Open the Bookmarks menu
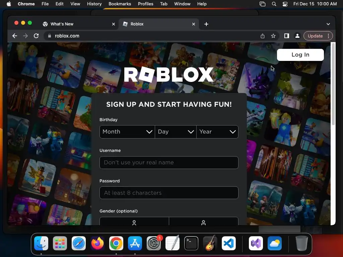This screenshot has width=343, height=257. 120,4
